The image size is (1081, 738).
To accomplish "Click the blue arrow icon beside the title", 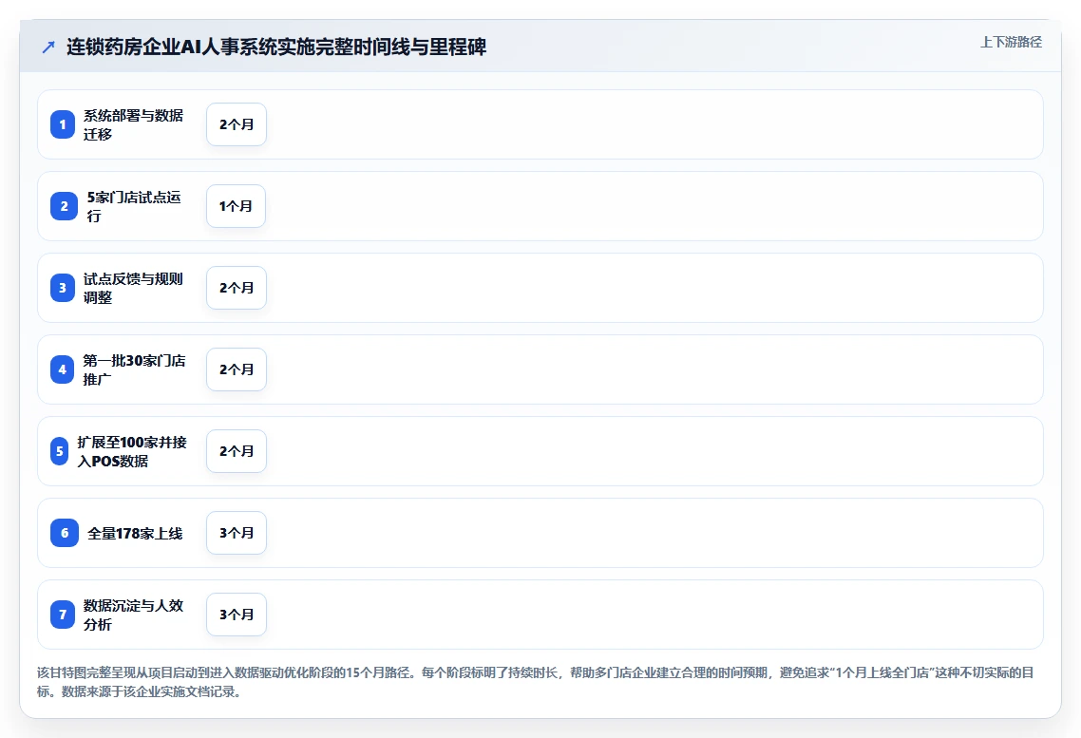I will [48, 47].
